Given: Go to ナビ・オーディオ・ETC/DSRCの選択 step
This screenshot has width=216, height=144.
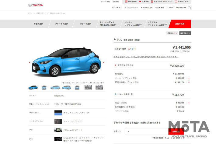Looking at the screenshot, I should click(x=109, y=24).
